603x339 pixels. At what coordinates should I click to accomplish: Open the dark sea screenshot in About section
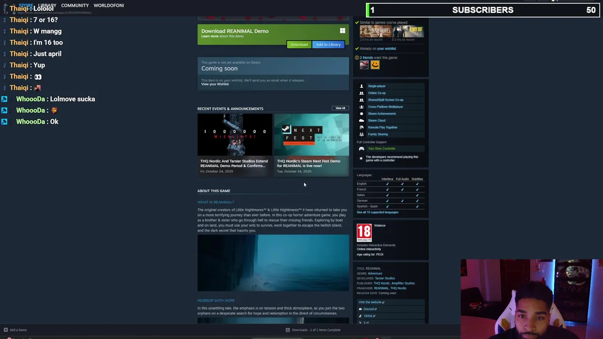273,263
